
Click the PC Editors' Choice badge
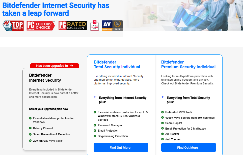pos(41,26)
